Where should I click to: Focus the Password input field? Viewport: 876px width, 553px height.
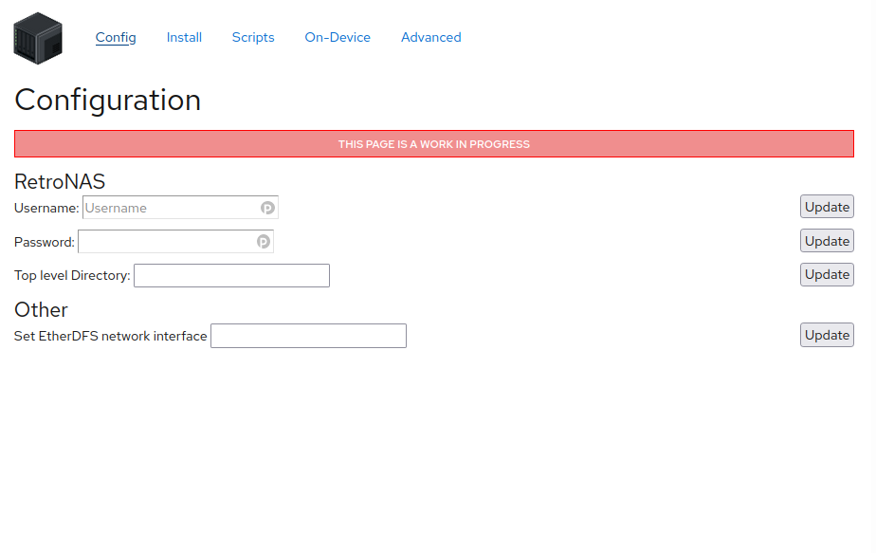176,242
